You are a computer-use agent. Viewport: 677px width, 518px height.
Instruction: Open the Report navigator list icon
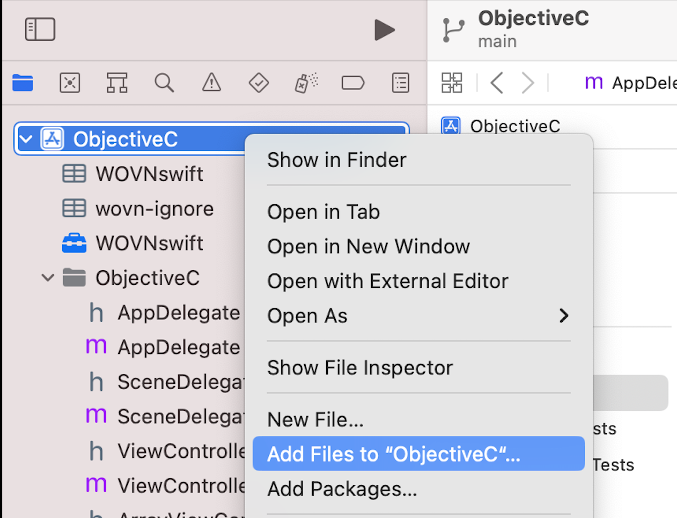[401, 83]
